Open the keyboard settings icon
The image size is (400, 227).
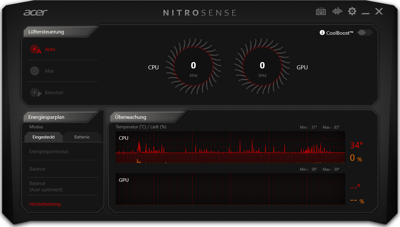(321, 11)
